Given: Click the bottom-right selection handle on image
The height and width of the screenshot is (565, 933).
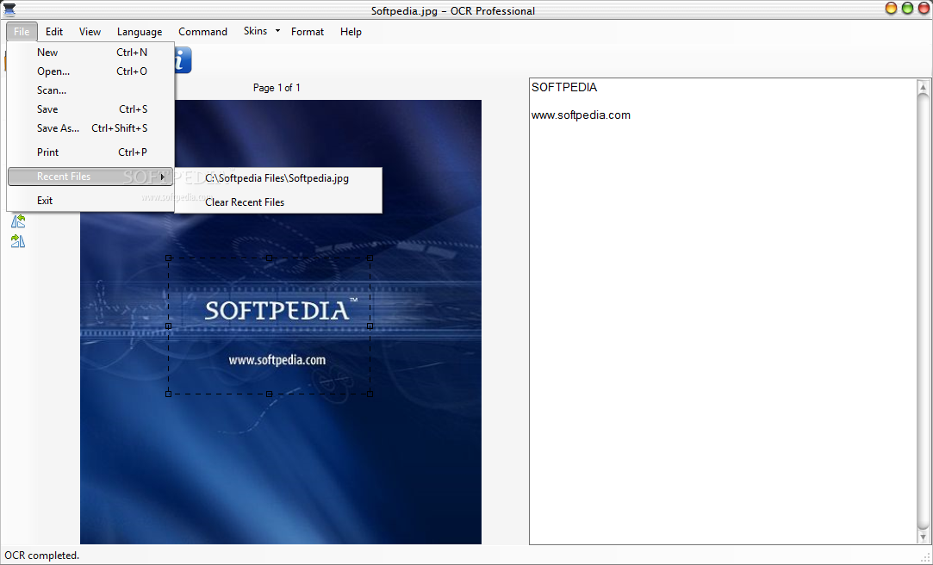Looking at the screenshot, I should point(370,394).
